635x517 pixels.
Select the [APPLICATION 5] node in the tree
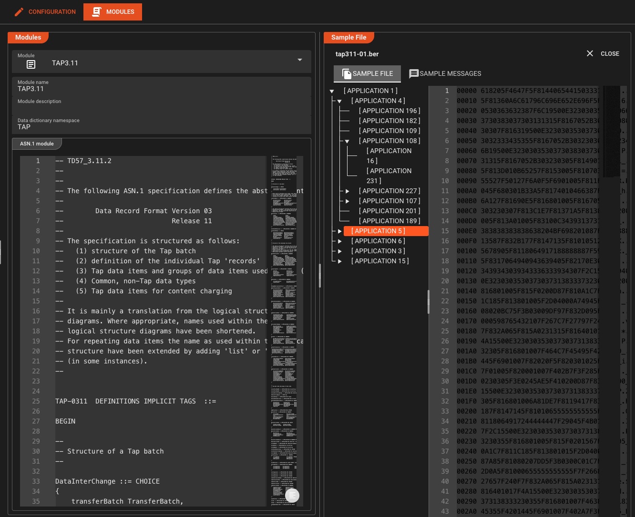point(378,231)
